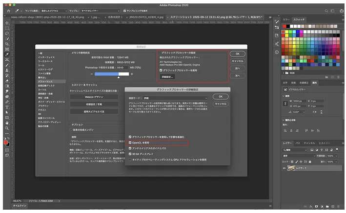
Task: Click the red foreground color swatch
Action: point(6,142)
